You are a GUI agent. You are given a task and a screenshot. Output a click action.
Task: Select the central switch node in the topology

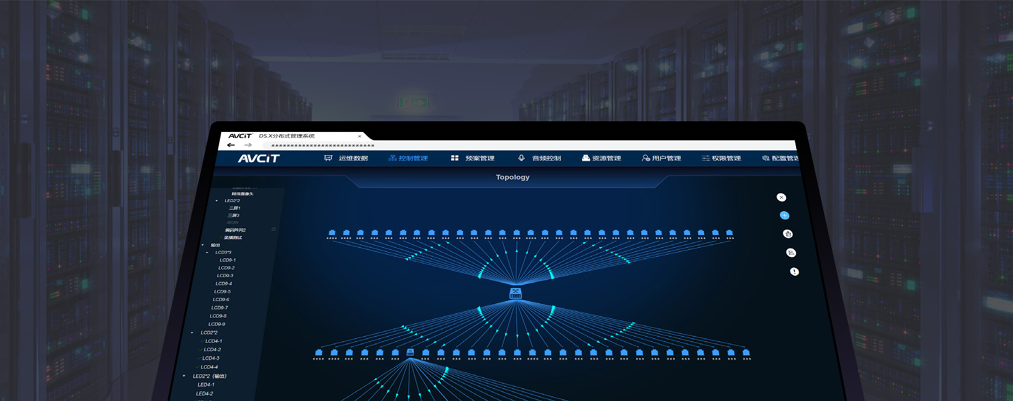(515, 293)
